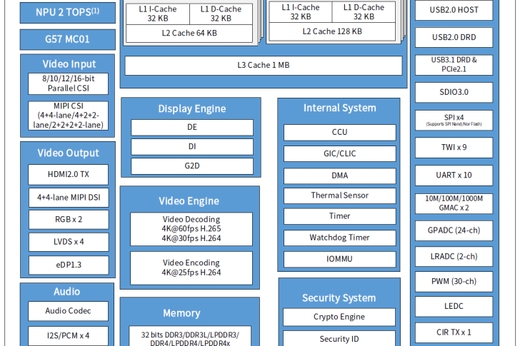This screenshot has width=520, height=346.
Task: Click the Audio Codec box
Action: 69,311
